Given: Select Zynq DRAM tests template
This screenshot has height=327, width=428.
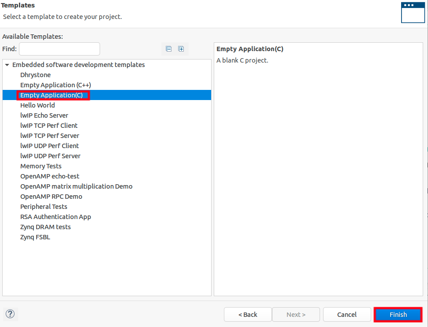Looking at the screenshot, I should pos(45,227).
